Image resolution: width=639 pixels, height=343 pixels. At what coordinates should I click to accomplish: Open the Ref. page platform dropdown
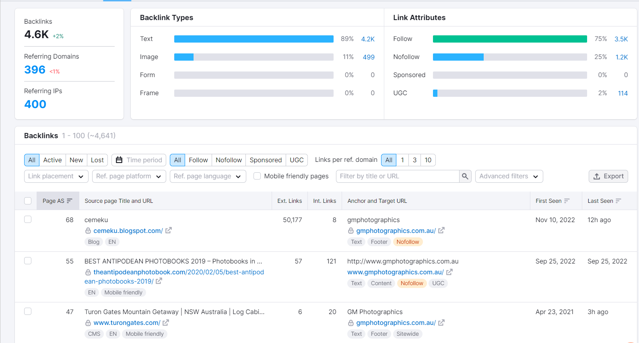click(x=129, y=176)
